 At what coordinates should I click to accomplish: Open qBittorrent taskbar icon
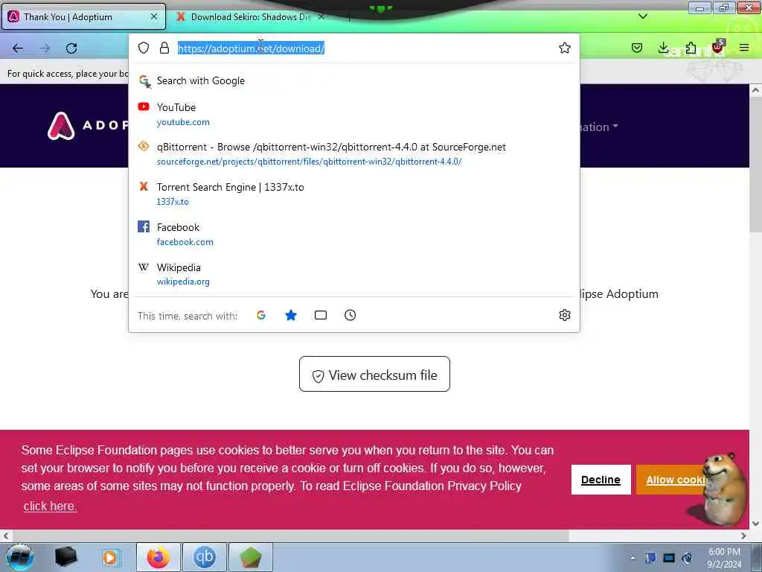(x=204, y=557)
